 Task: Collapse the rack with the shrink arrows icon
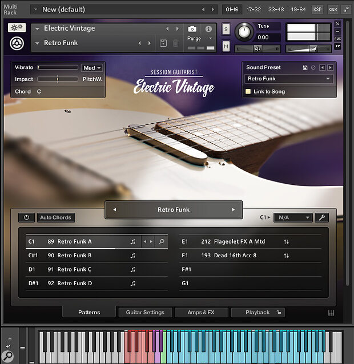pos(346,10)
